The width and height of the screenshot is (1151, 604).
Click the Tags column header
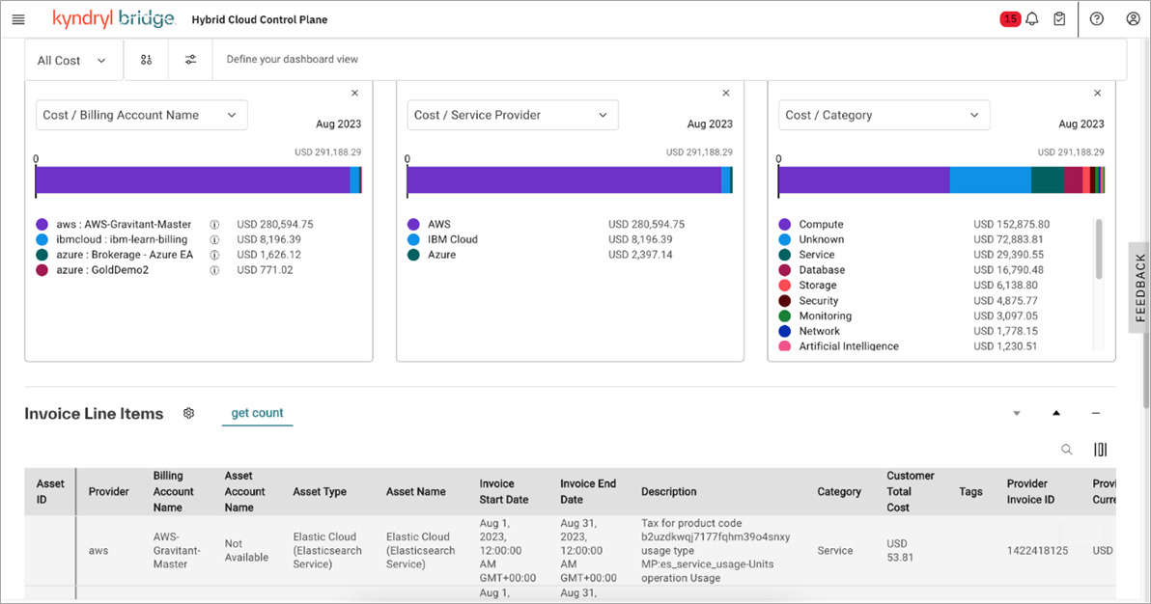tap(970, 492)
